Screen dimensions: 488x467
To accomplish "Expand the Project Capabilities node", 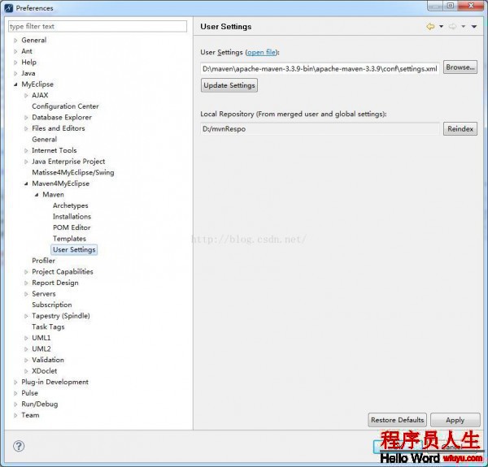I will click(26, 272).
